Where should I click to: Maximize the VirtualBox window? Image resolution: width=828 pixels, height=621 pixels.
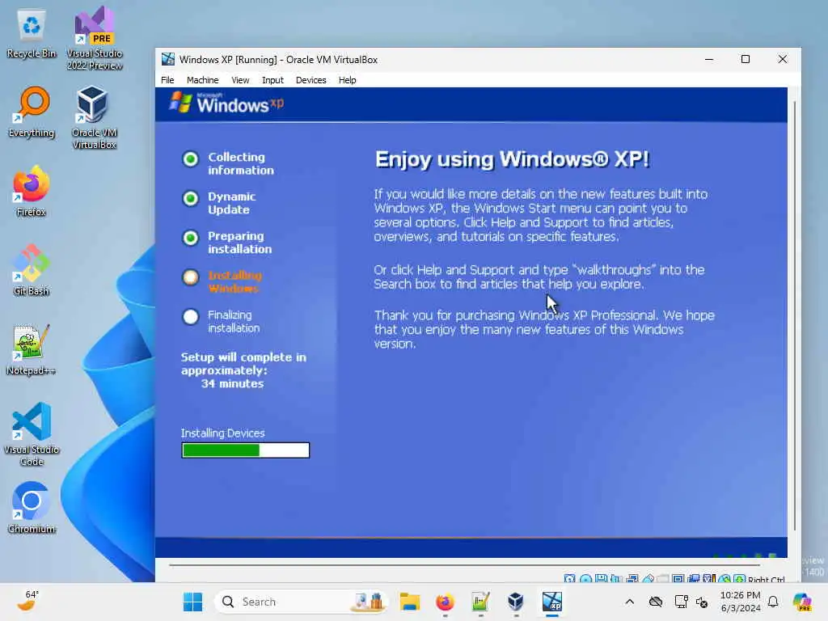pos(745,59)
